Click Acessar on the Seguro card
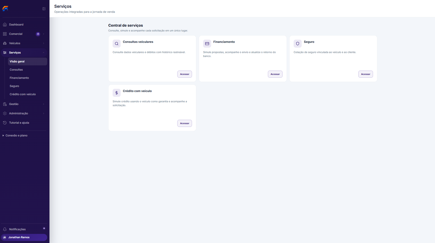Screen dimensions: 435x243 [366, 74]
